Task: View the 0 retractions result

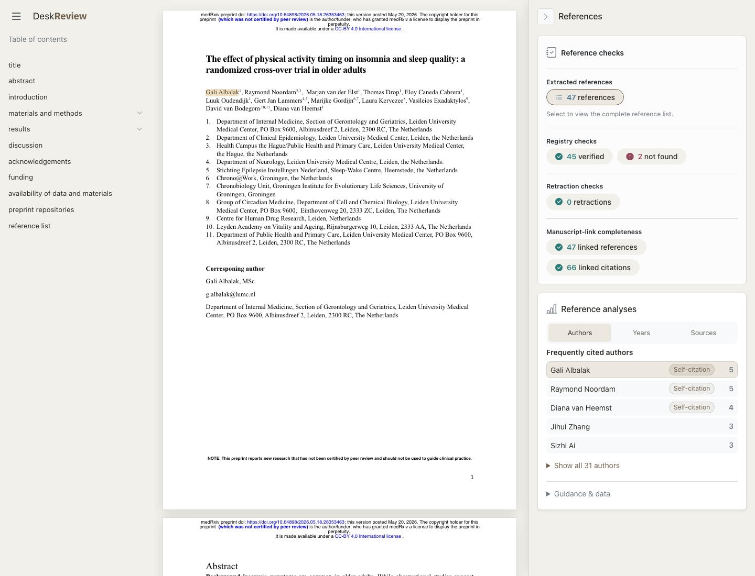Action: 583,202
